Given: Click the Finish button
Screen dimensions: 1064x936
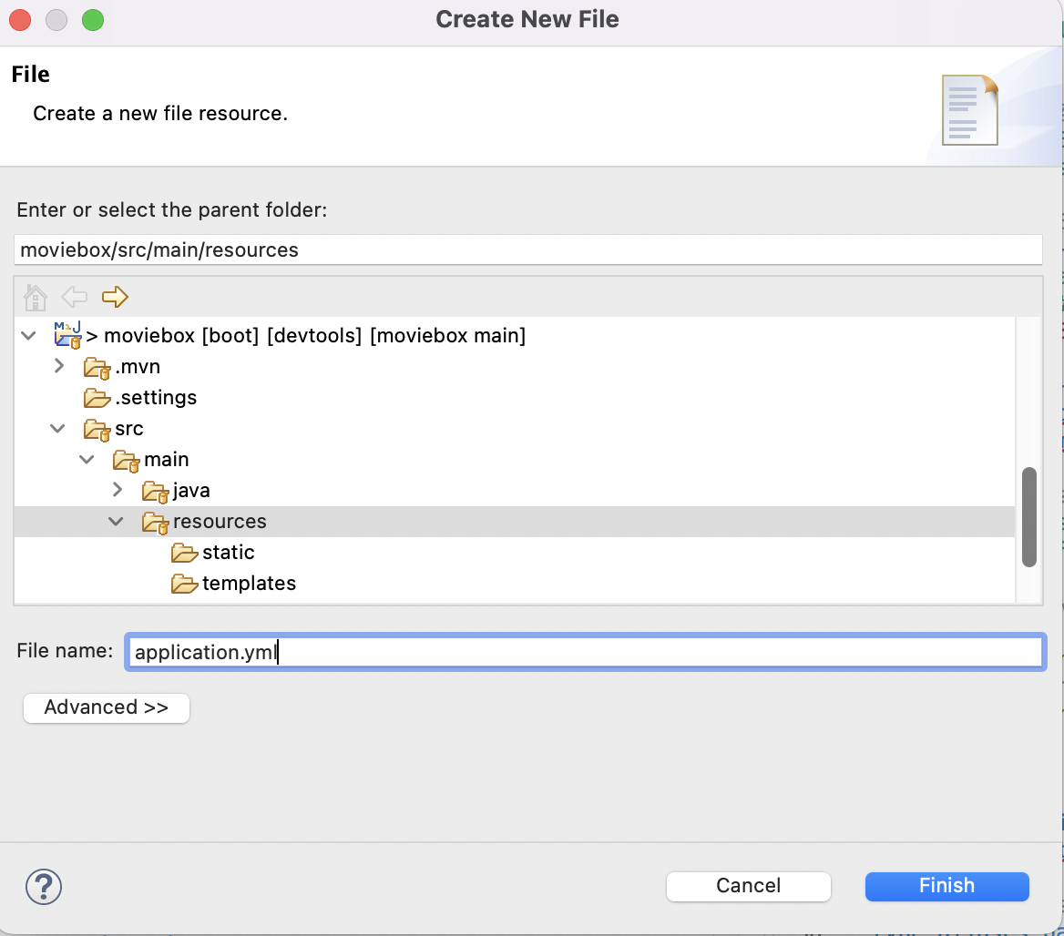Looking at the screenshot, I should click(x=946, y=886).
